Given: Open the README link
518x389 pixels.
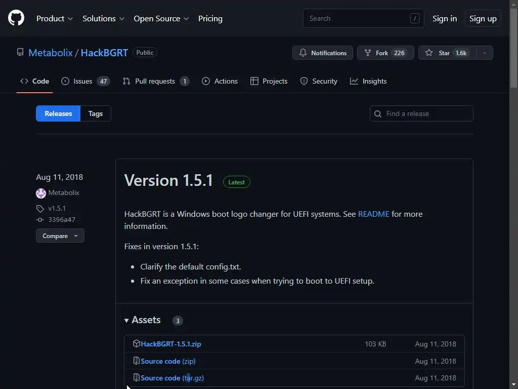Looking at the screenshot, I should (374, 214).
